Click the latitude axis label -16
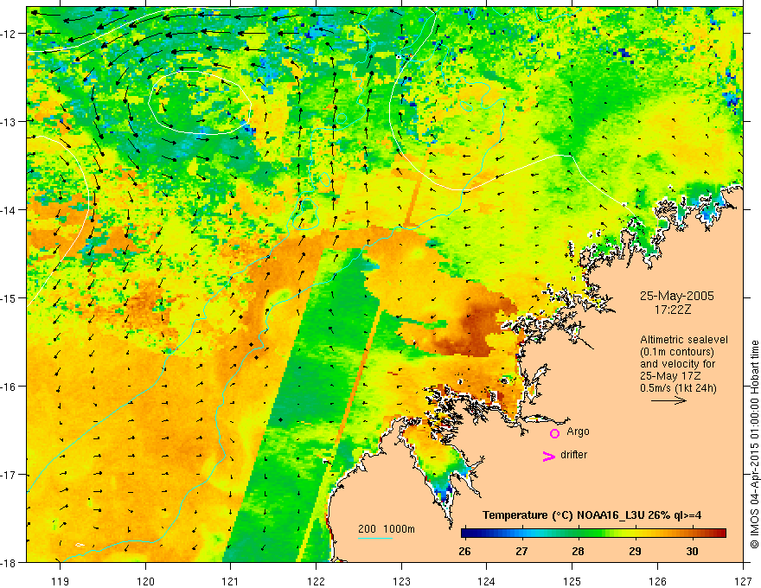The image size is (761, 588). (9, 387)
